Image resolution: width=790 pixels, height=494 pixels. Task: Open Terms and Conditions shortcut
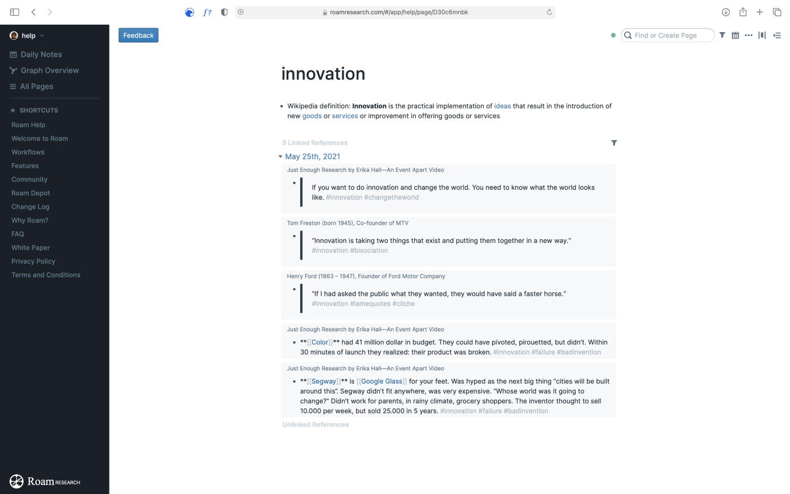[x=46, y=275]
